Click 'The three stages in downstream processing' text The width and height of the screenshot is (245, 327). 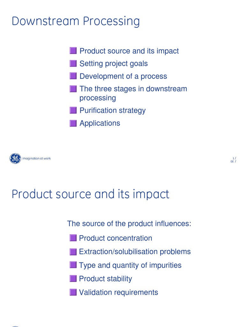[x=133, y=93]
